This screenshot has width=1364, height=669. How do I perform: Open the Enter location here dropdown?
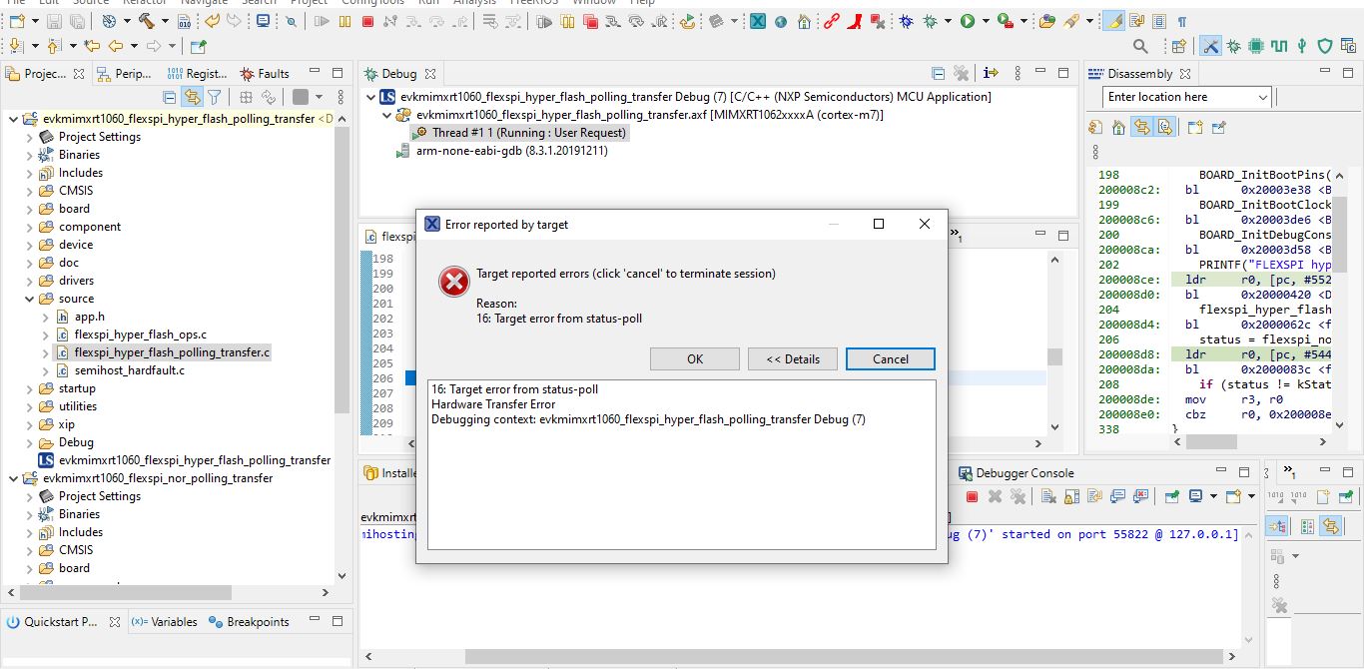point(1263,97)
